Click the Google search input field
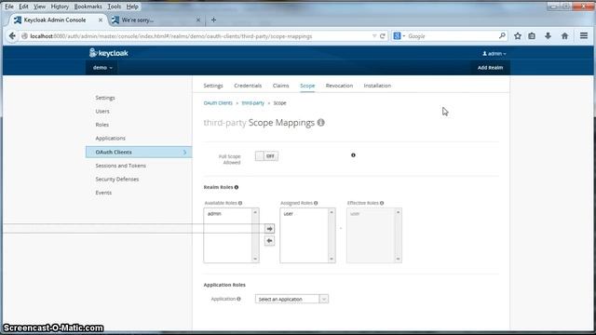 (453, 36)
